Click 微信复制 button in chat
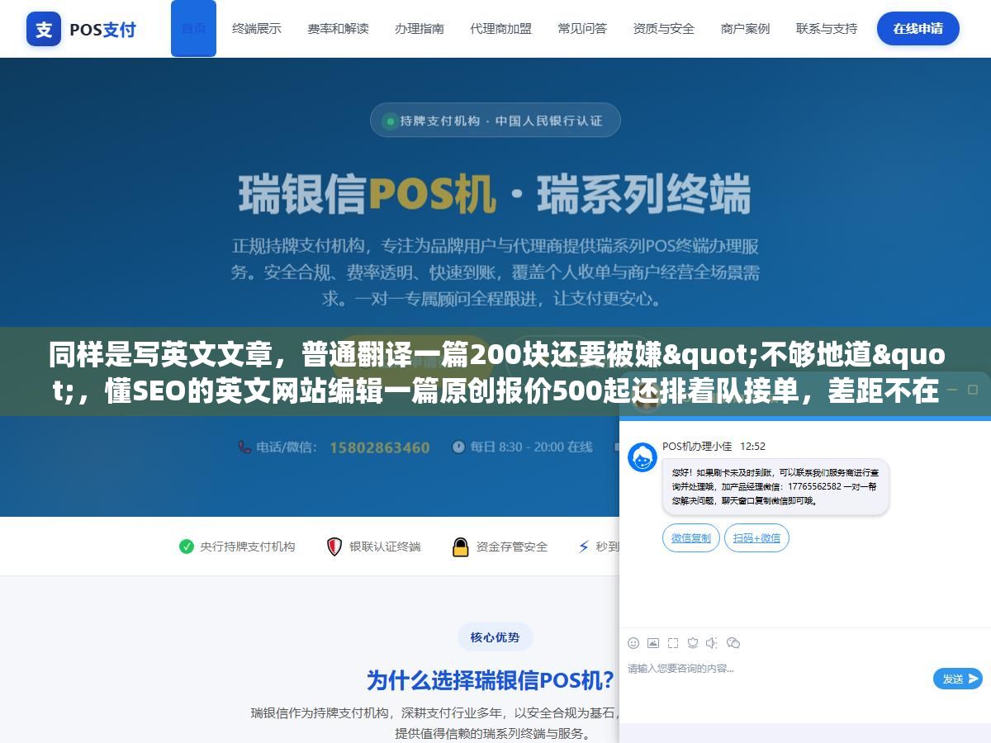Screen dimensions: 991x743 tap(691, 537)
